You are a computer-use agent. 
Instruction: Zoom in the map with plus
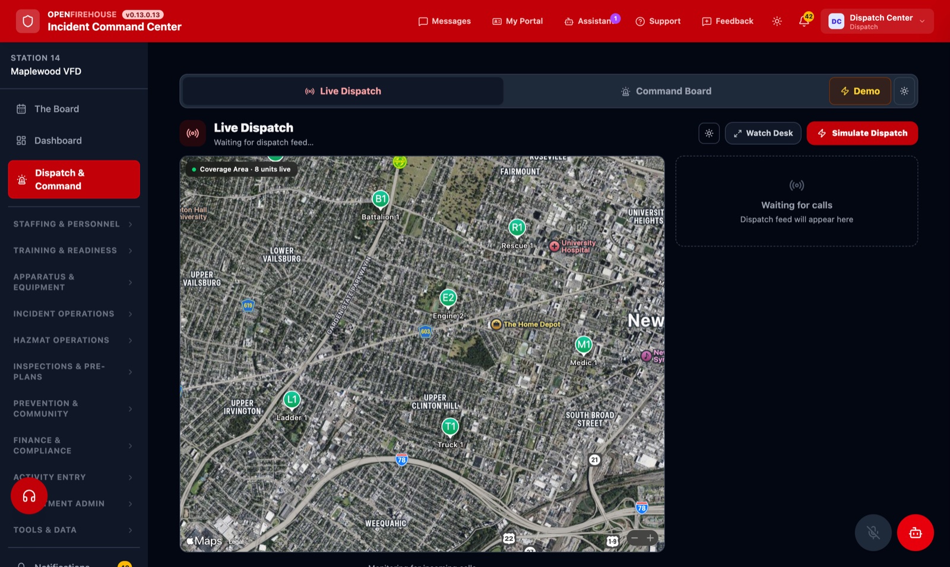pyautogui.click(x=650, y=539)
